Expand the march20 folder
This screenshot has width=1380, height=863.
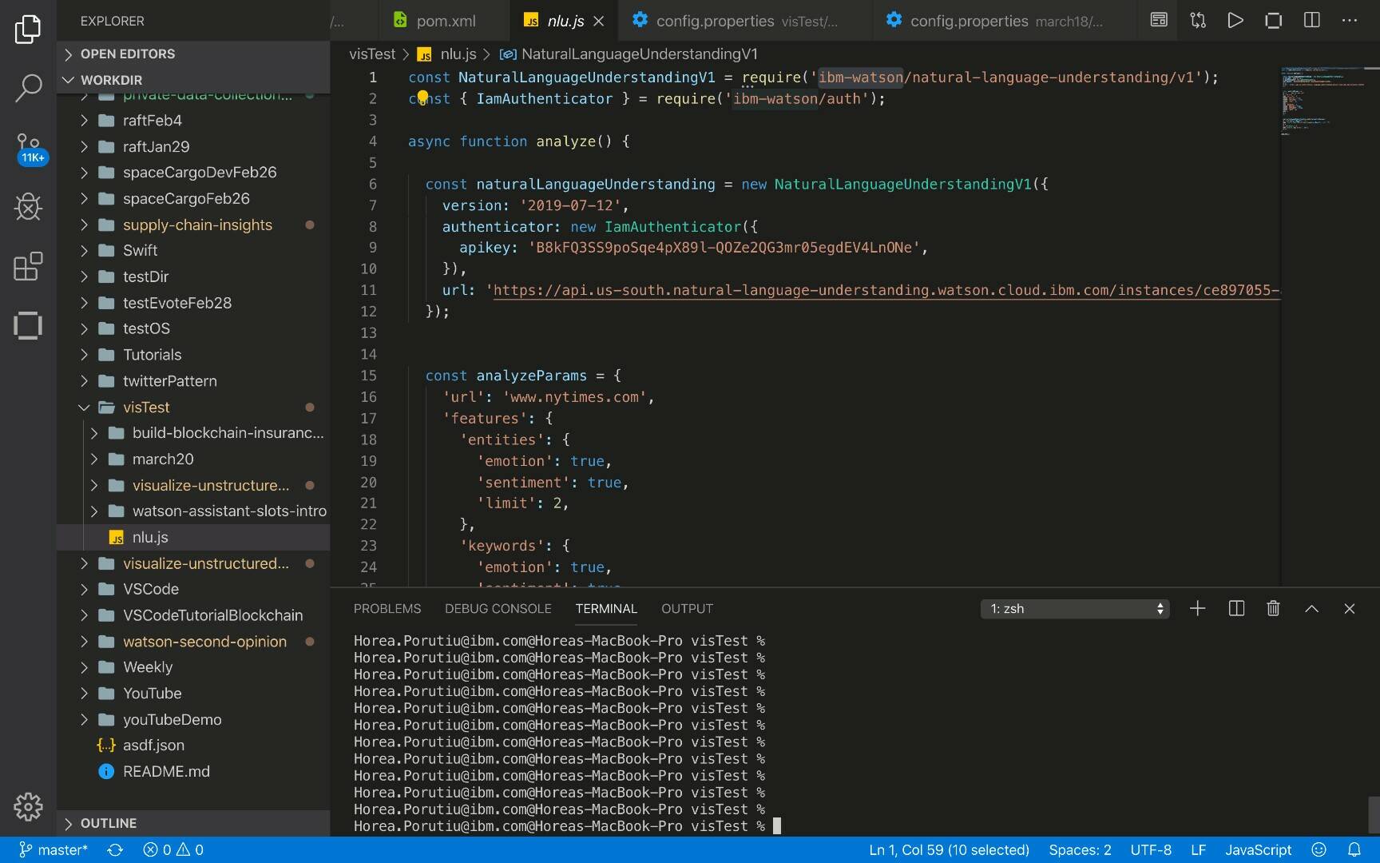point(193,459)
